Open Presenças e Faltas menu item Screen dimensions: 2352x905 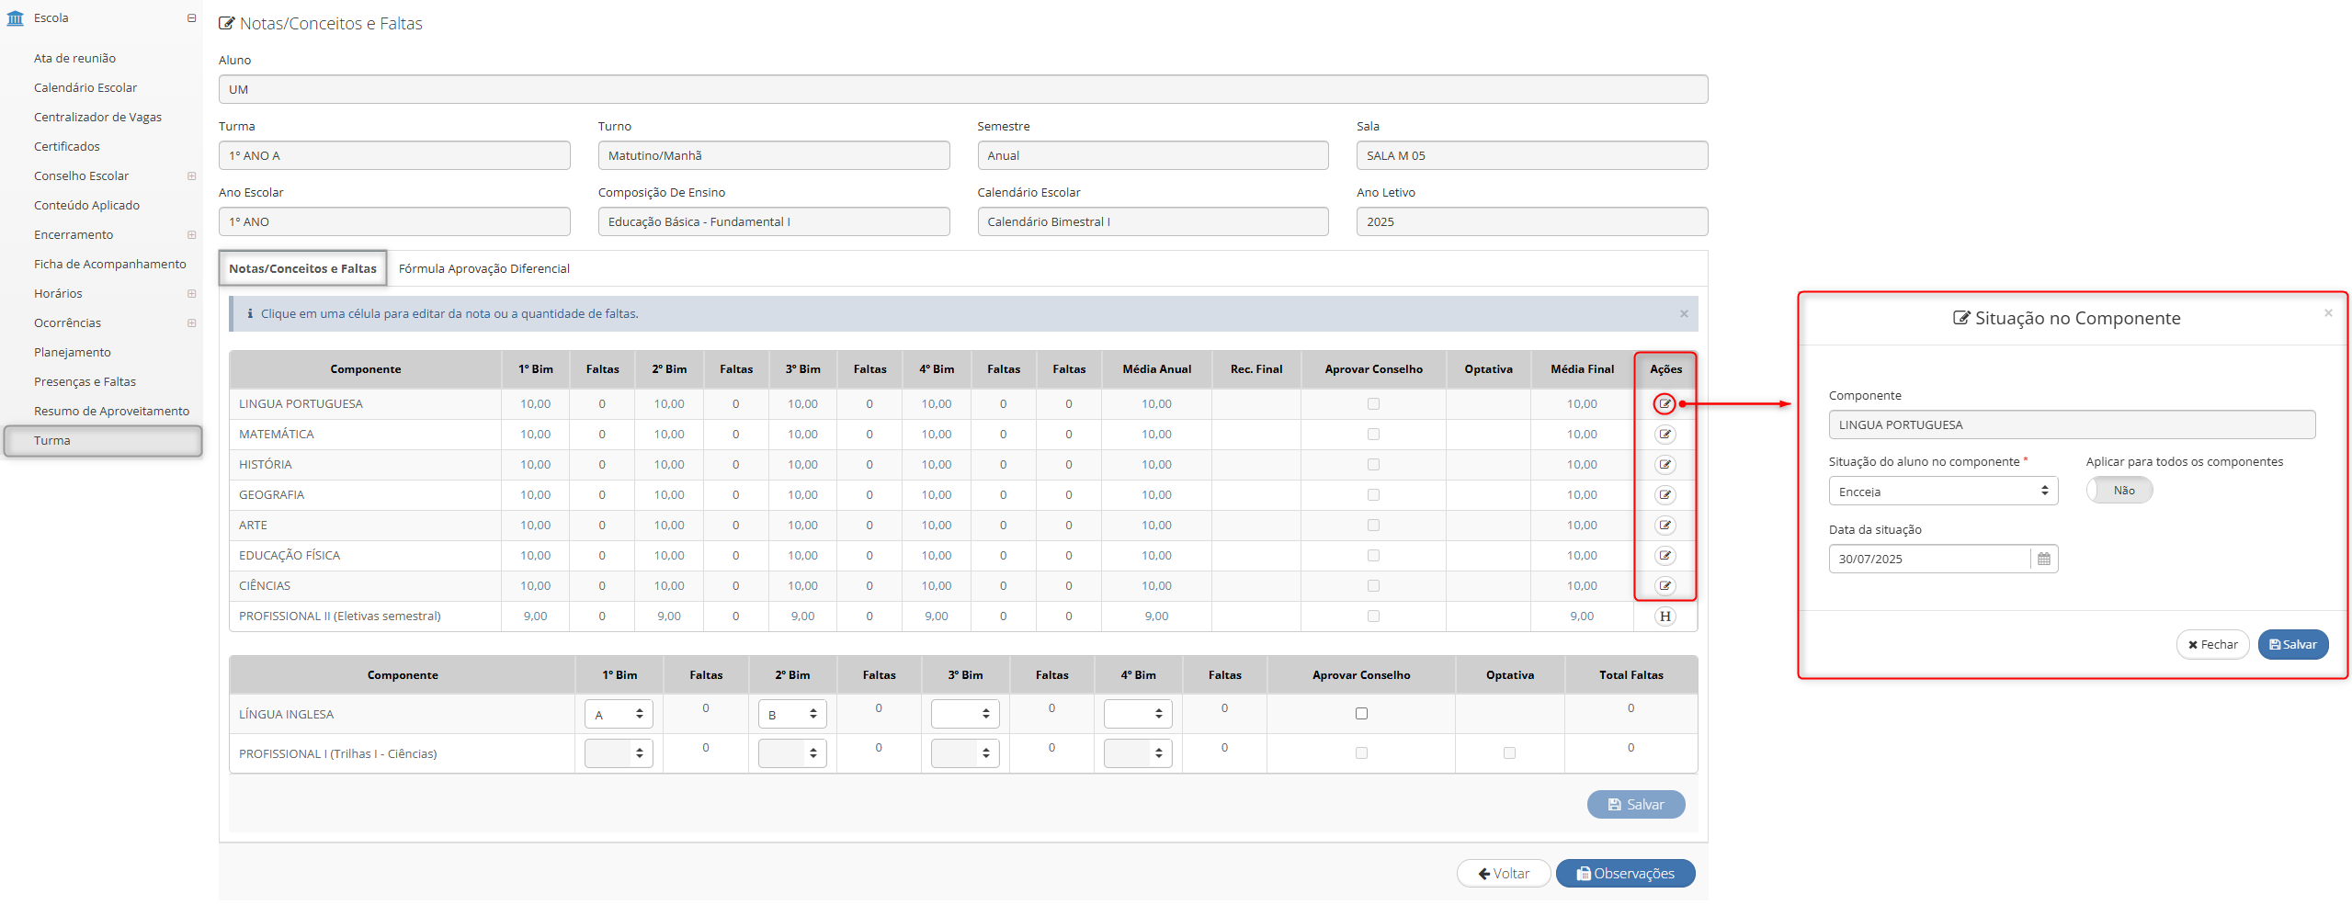point(85,382)
